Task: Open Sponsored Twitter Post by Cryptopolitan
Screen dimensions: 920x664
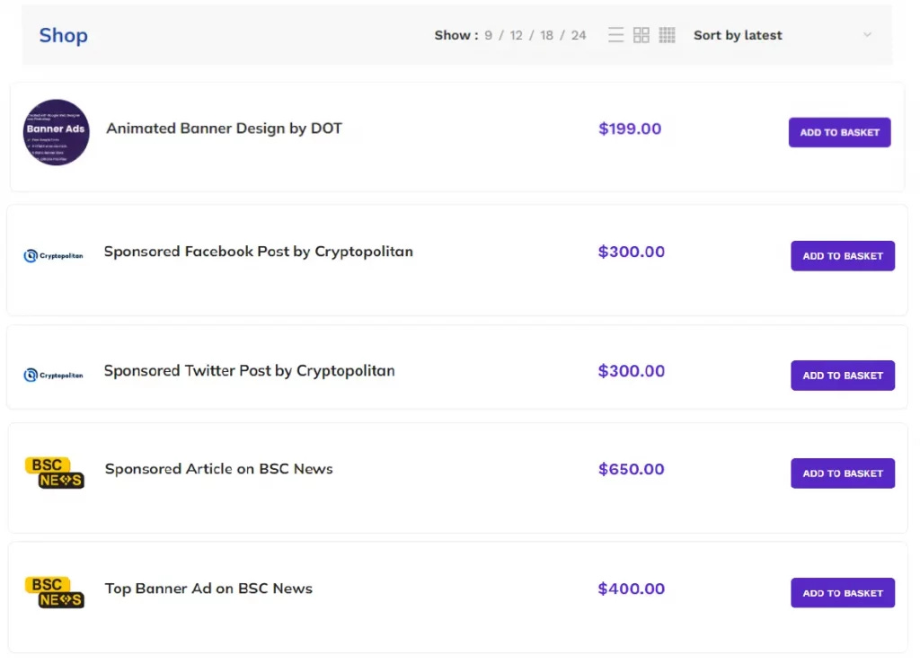Action: coord(250,371)
